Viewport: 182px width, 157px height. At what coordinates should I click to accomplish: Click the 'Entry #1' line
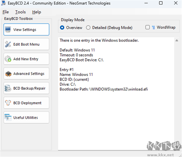pyautogui.click(x=66, y=70)
